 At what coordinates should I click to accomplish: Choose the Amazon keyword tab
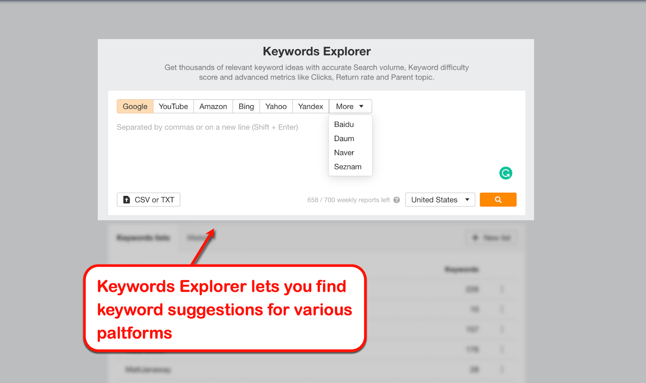tap(213, 106)
